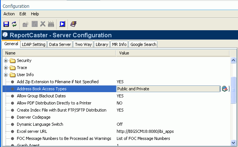
Task: Open the Data Server tab
Action: tap(60, 44)
